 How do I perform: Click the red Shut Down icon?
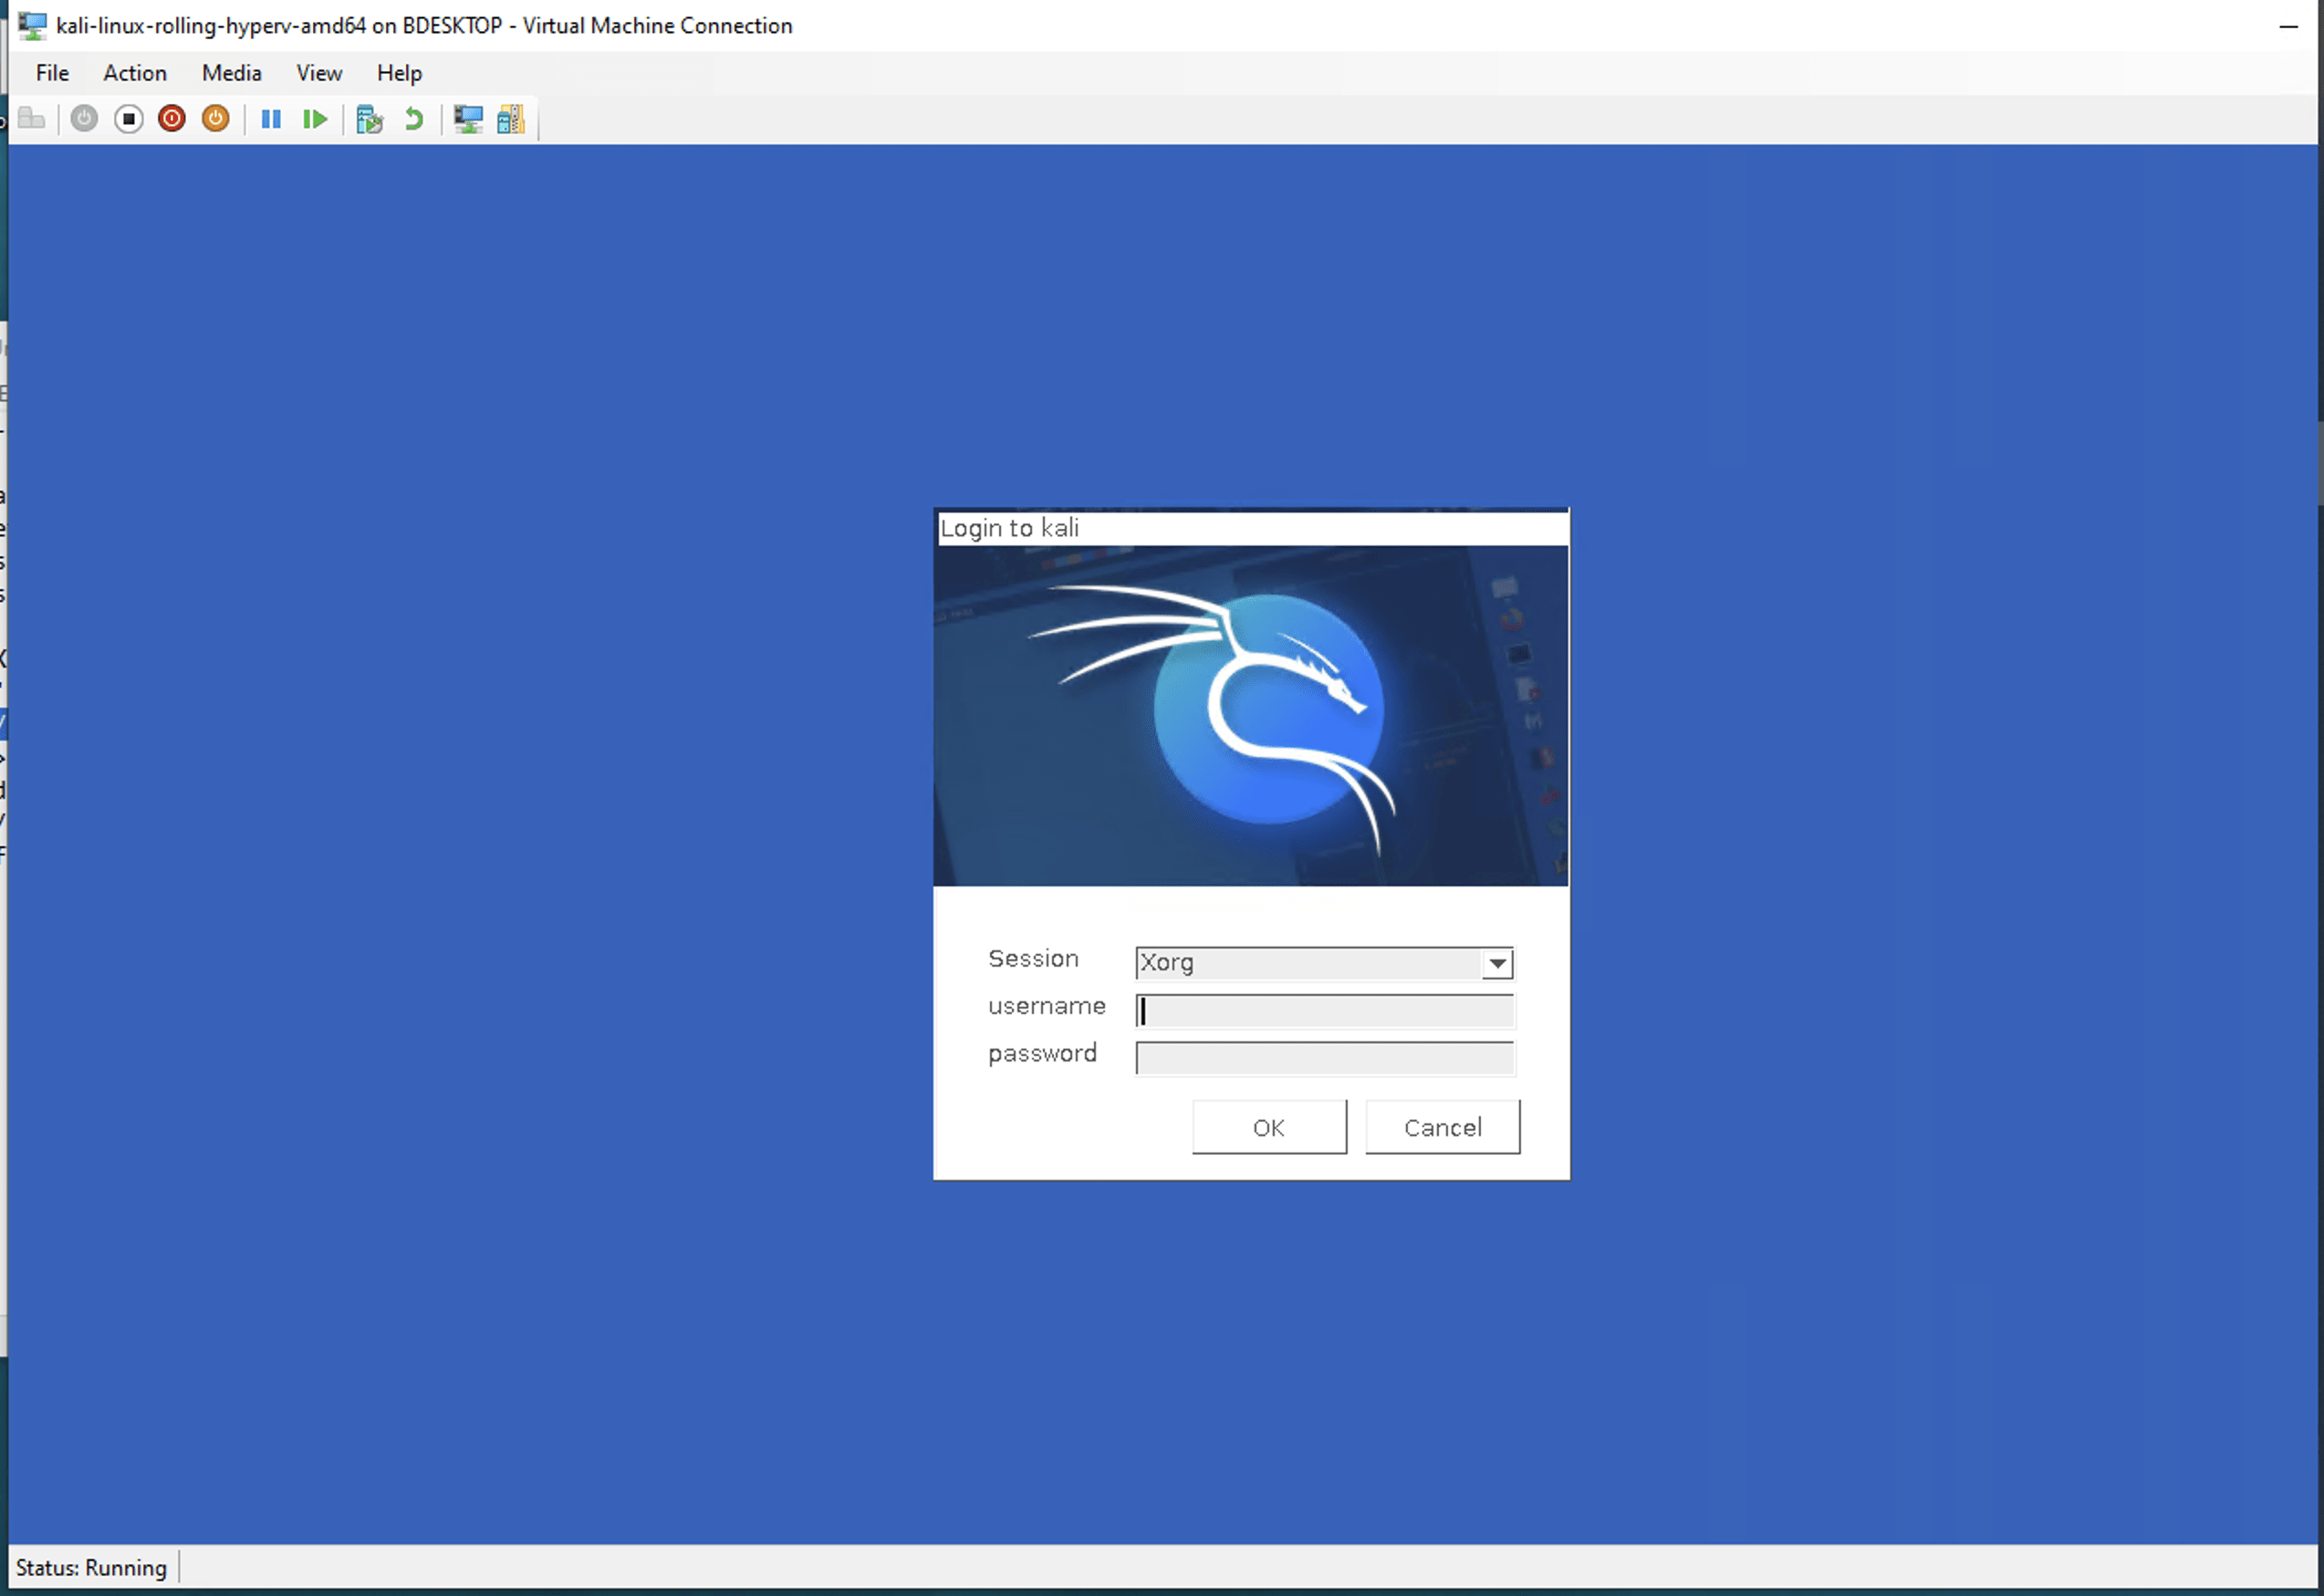(x=172, y=119)
